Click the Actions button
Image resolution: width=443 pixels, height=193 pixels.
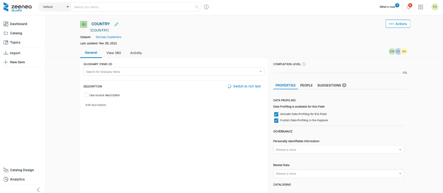(x=398, y=24)
